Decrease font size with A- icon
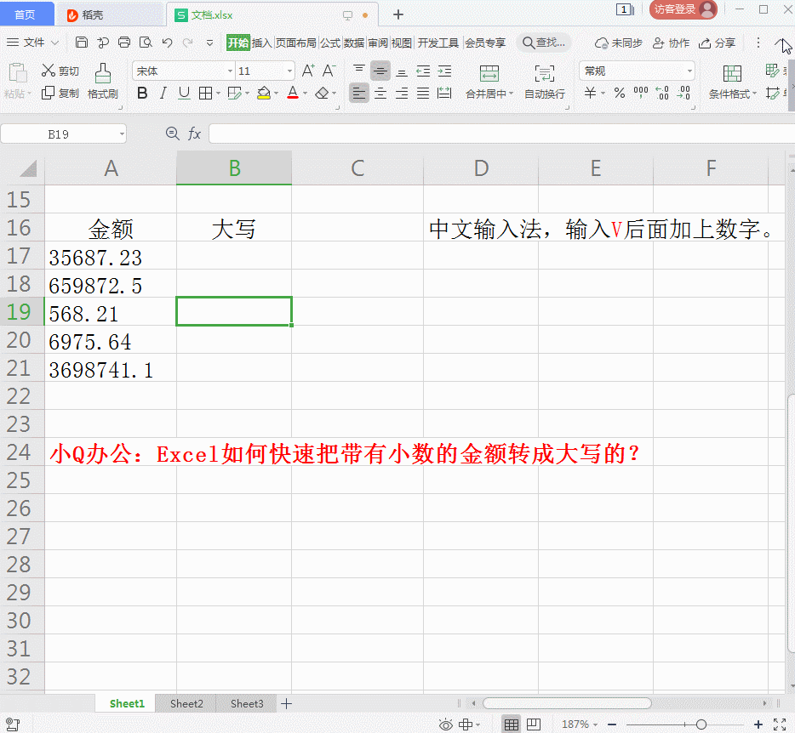Viewport: 795px width, 733px height. [x=329, y=71]
